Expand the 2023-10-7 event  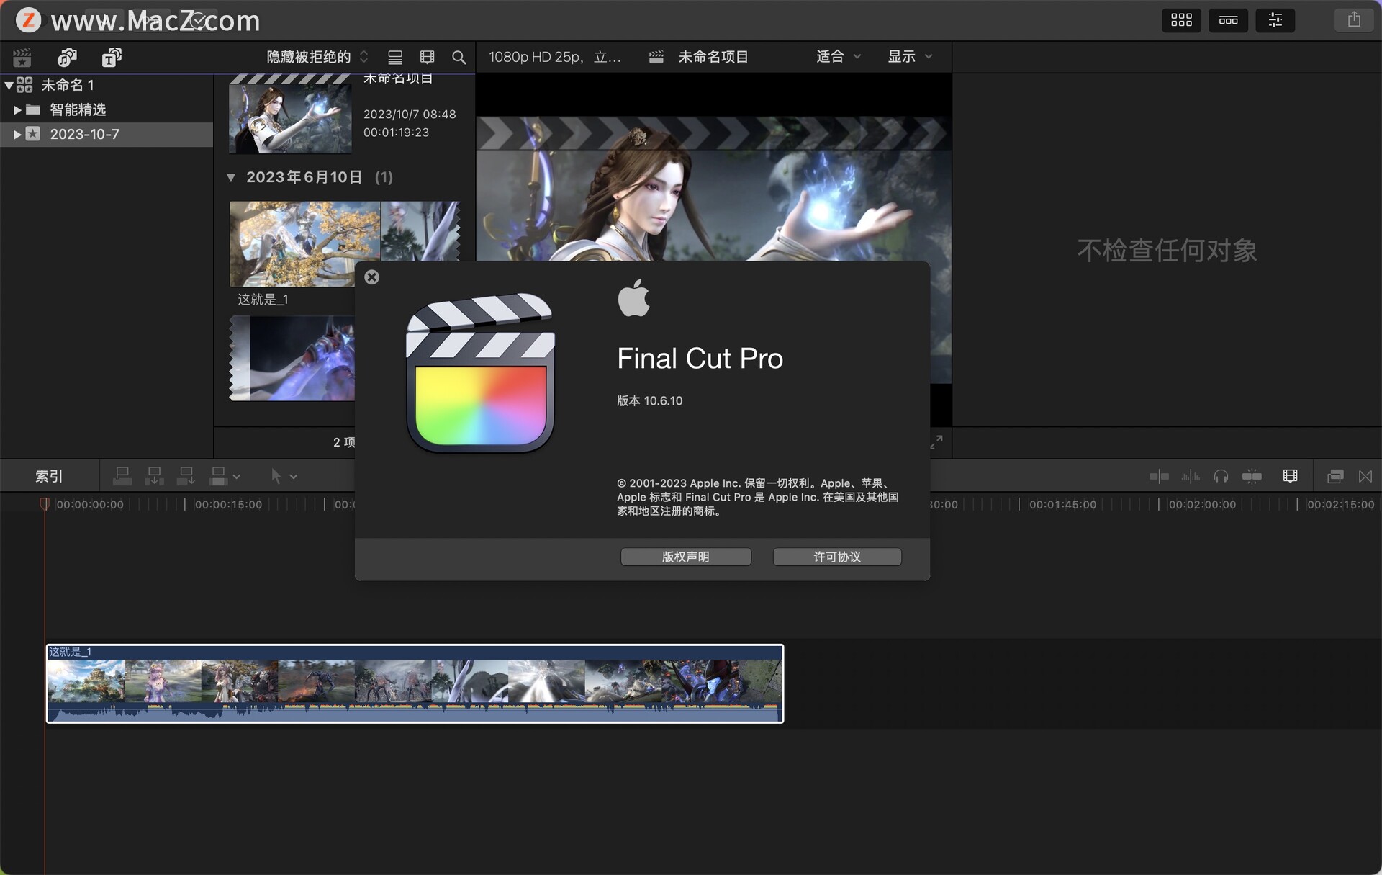pos(17,134)
